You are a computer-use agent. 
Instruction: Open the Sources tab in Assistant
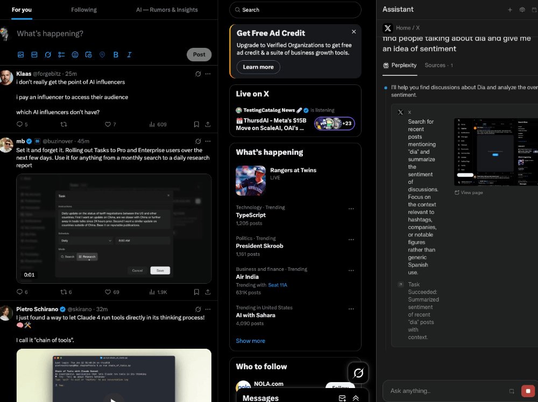[438, 65]
